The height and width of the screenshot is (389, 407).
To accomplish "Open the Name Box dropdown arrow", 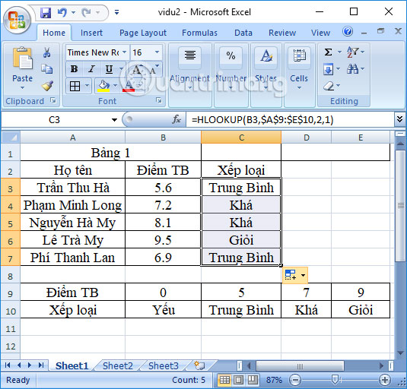I will [x=114, y=120].
